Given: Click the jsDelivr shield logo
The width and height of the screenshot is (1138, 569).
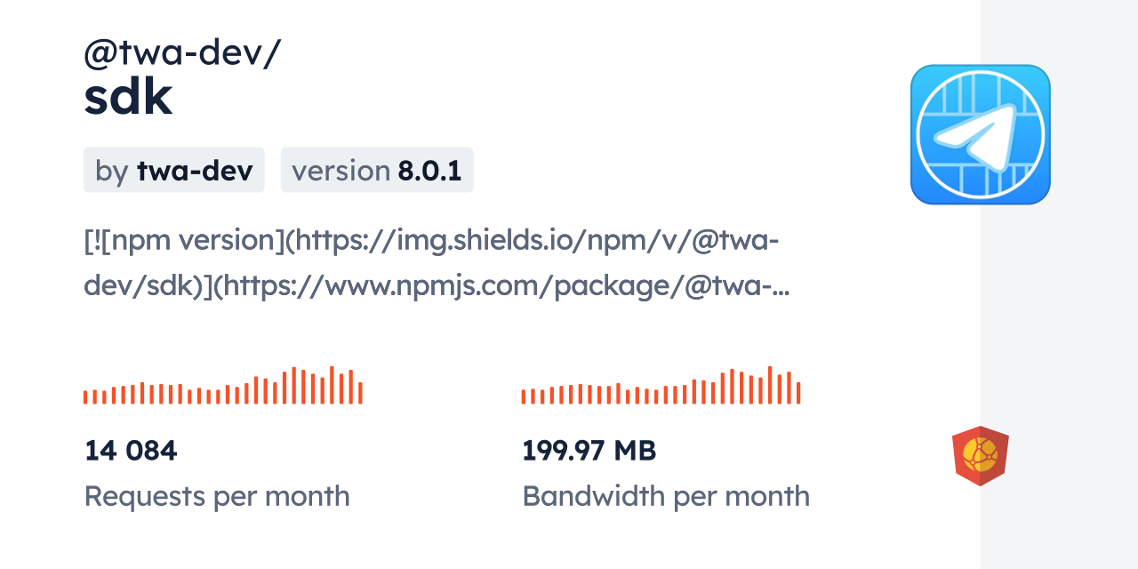Looking at the screenshot, I should click(x=980, y=456).
